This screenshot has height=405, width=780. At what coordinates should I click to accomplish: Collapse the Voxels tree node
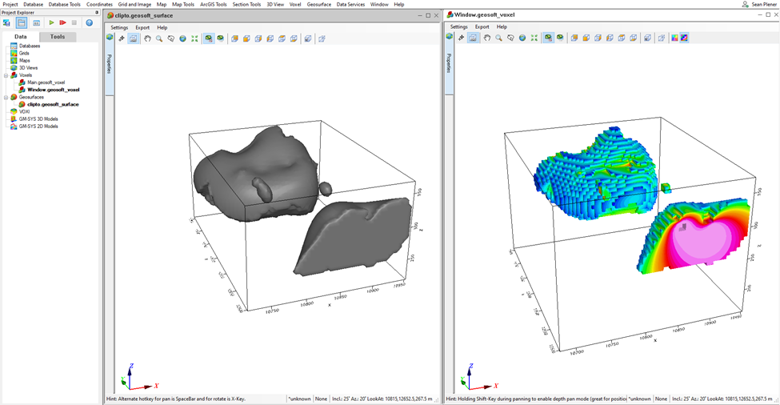(x=6, y=75)
